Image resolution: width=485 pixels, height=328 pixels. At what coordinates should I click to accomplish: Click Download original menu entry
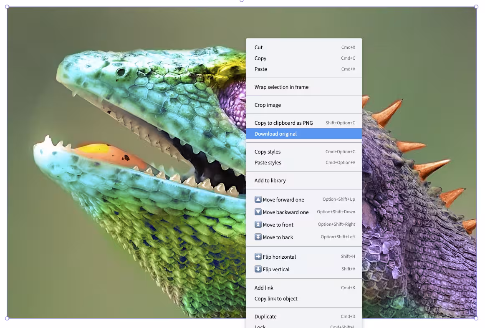(304, 134)
